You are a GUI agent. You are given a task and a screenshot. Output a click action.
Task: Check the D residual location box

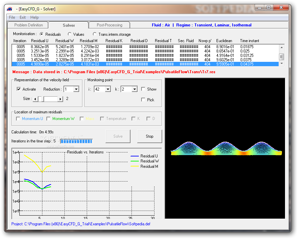coord(148,119)
